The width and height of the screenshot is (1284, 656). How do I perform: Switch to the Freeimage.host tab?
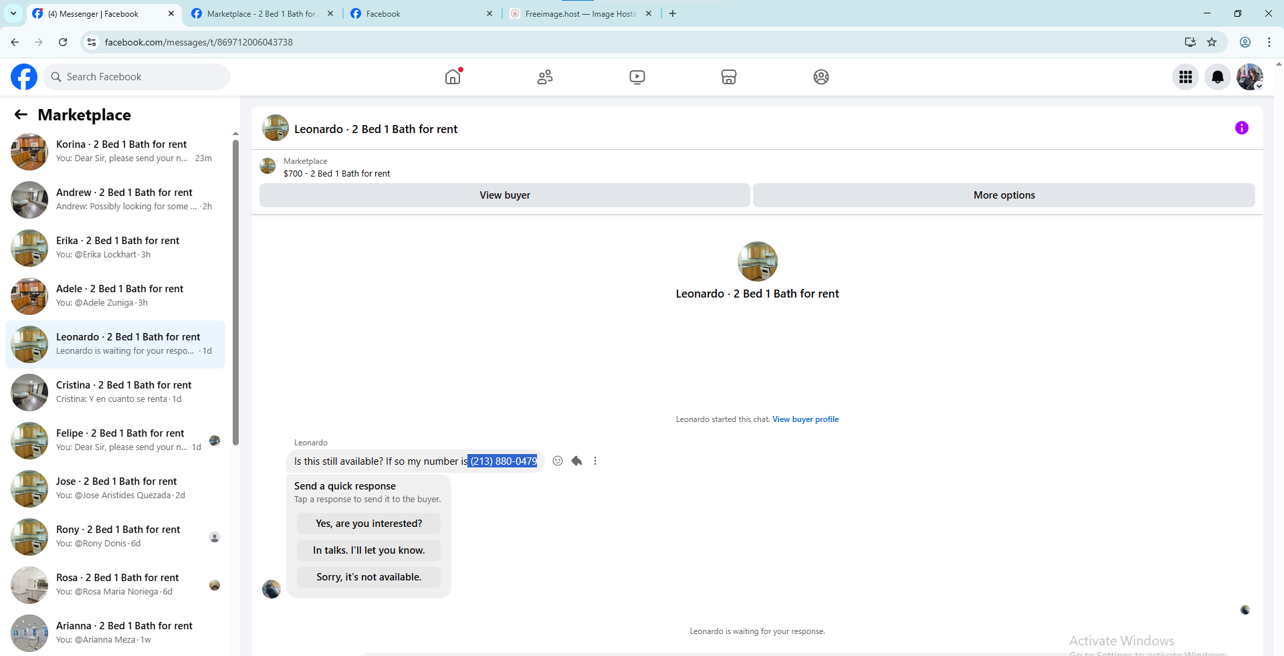(580, 13)
